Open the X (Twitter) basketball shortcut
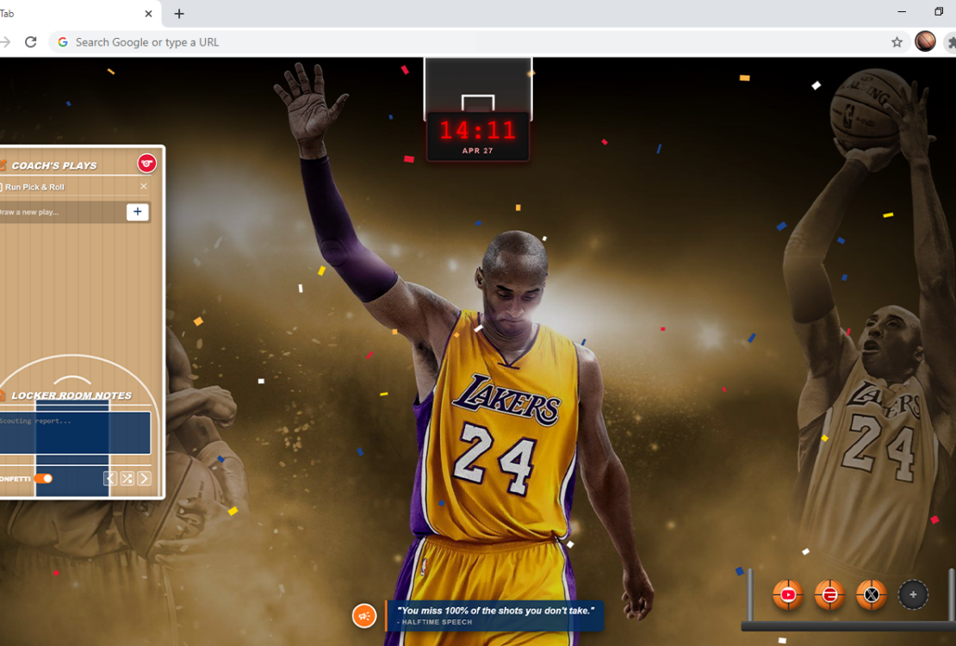 click(x=872, y=594)
